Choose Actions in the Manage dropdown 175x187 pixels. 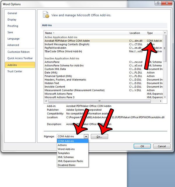click(x=73, y=145)
